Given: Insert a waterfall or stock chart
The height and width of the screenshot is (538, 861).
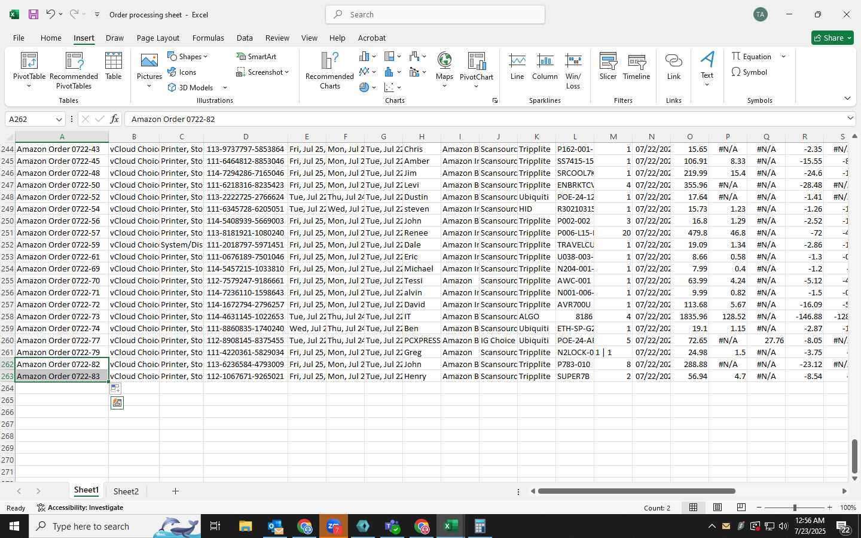Looking at the screenshot, I should tap(417, 56).
